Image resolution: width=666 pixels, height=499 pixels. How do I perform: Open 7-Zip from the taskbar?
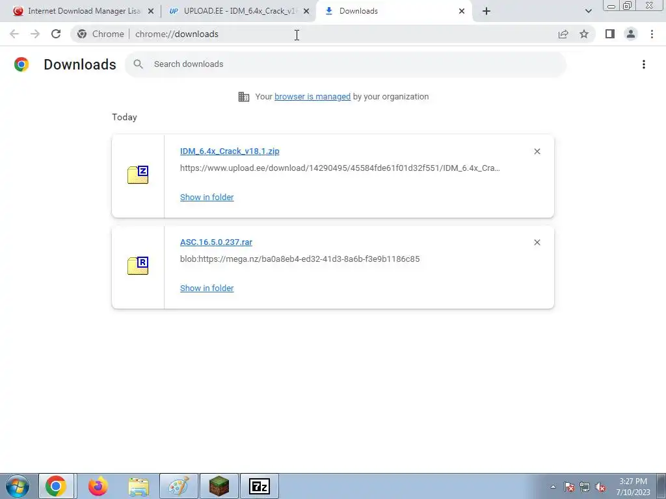[260, 486]
